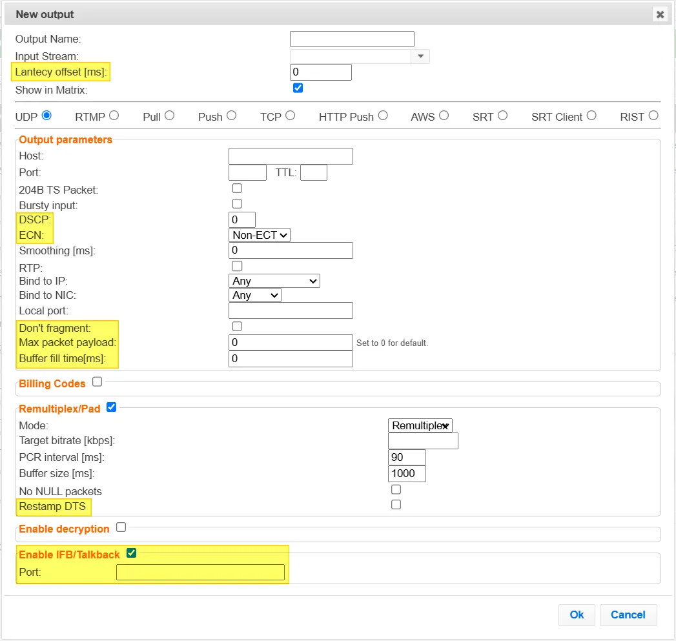Click the TTL input field
This screenshot has width=676, height=641.
pyautogui.click(x=314, y=172)
